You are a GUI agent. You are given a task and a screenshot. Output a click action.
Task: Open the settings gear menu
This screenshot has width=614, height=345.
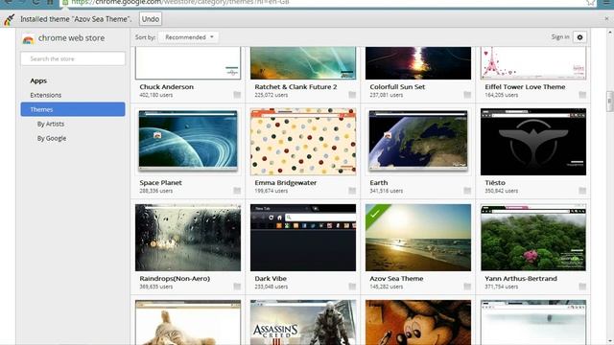[579, 37]
